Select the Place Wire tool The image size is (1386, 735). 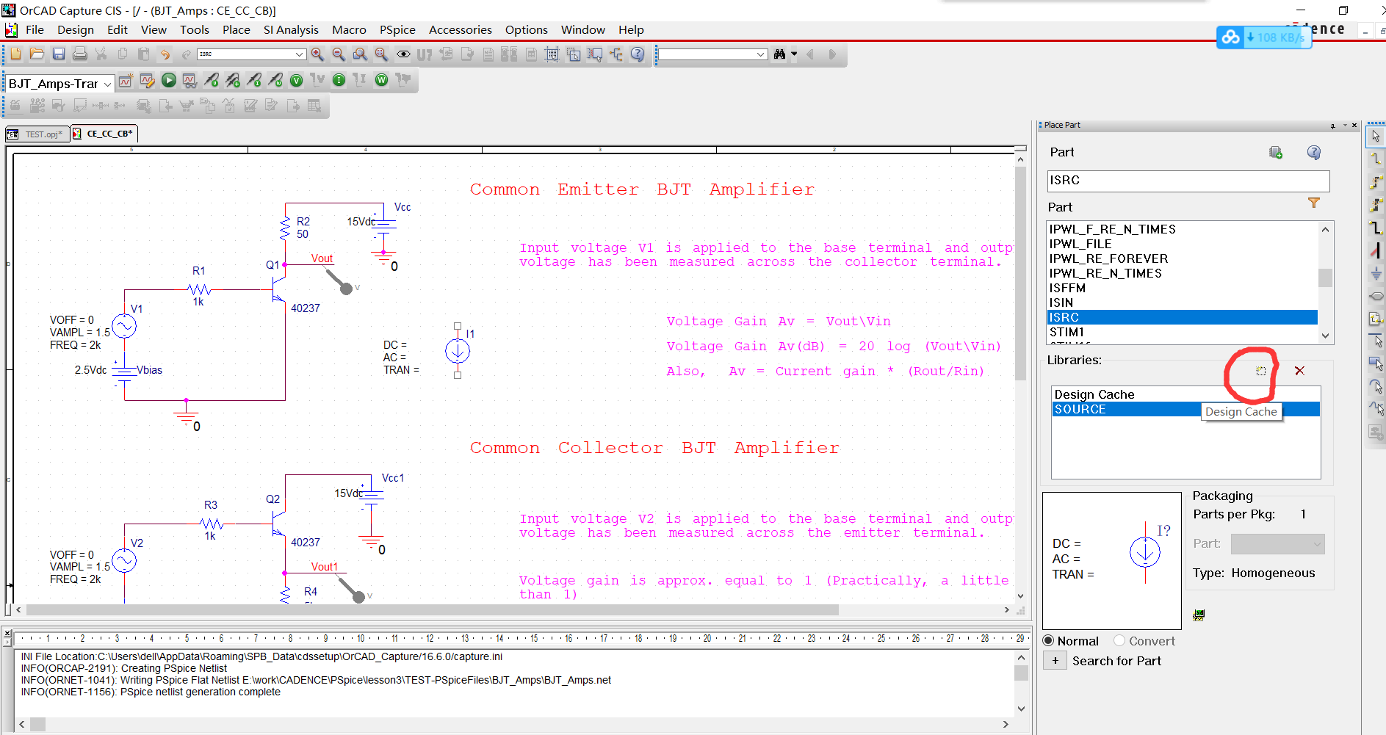pos(1376,159)
